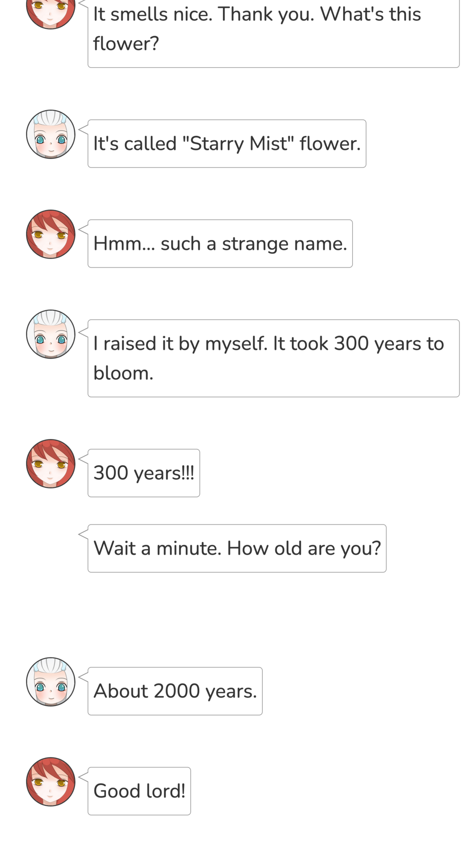Tap the "It's called Starry Mist flower" bubble
Viewport: 473px width, 866px height.
click(226, 144)
